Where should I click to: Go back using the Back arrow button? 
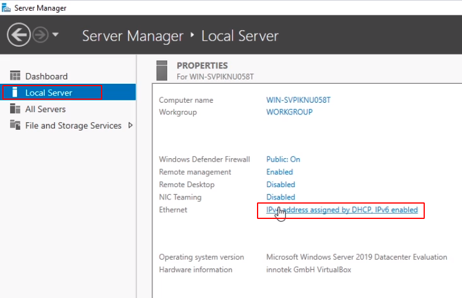coord(19,35)
